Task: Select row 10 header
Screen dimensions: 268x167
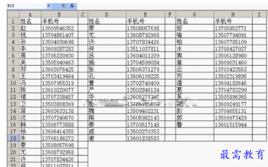Action: point(13,83)
